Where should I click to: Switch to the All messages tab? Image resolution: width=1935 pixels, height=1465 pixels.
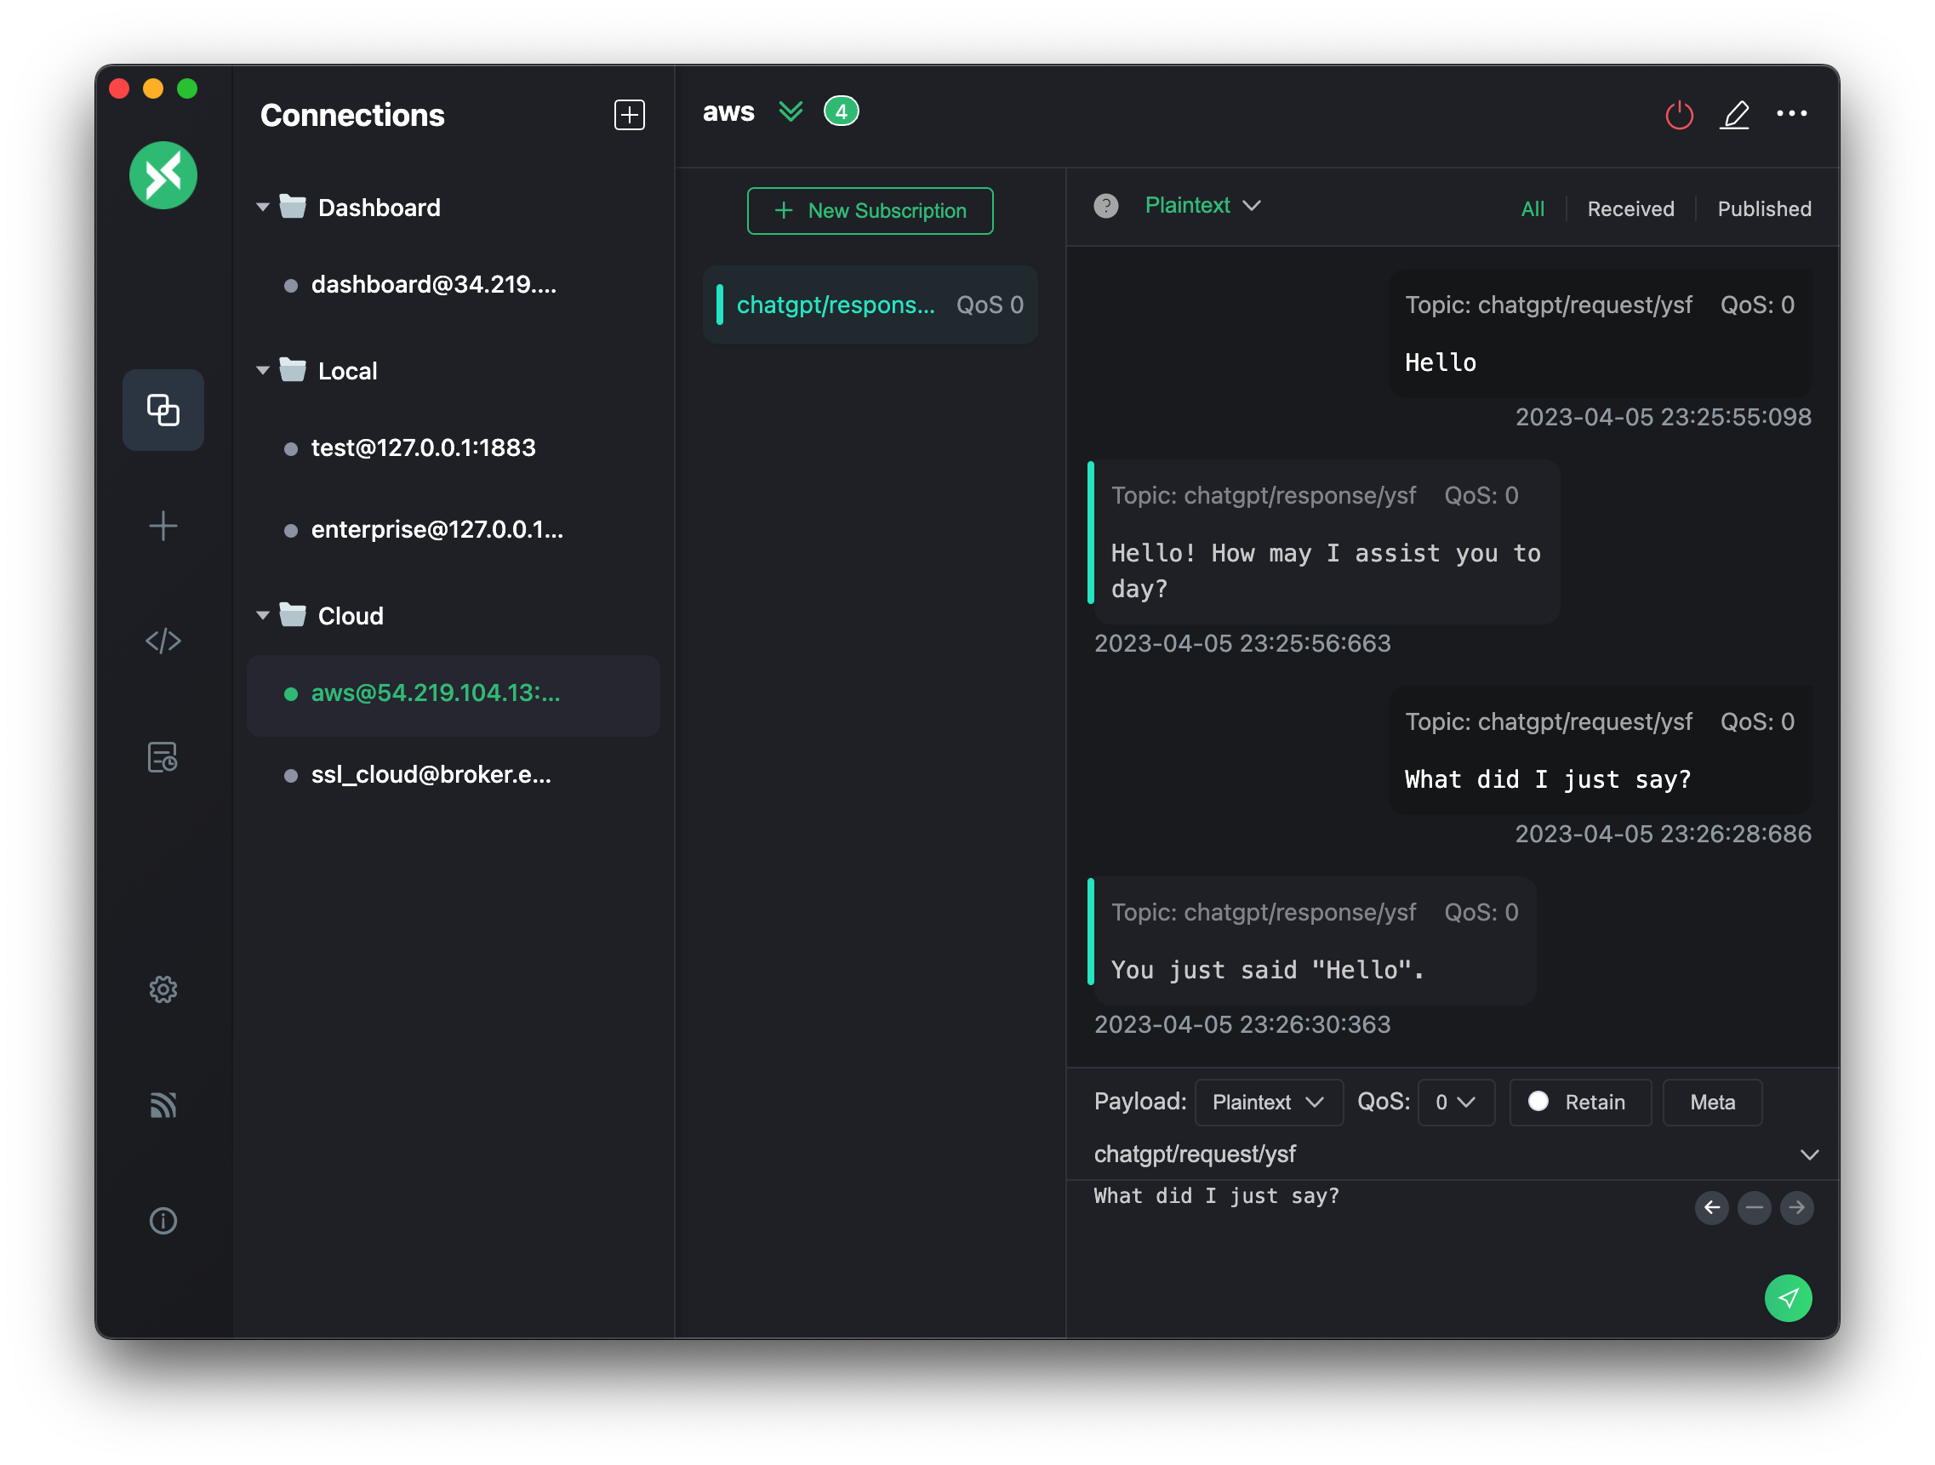[x=1532, y=209]
